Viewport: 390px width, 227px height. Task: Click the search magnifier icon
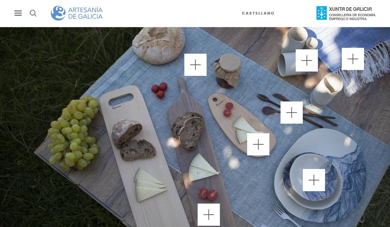click(x=33, y=13)
